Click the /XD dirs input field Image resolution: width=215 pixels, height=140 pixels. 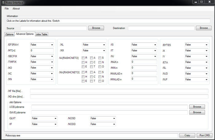tap(119, 97)
